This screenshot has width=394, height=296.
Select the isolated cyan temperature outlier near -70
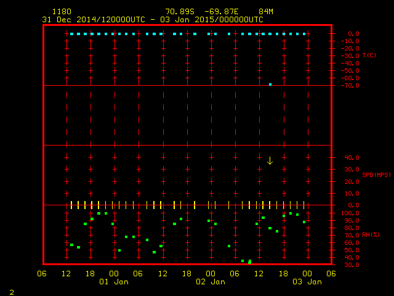270,84
